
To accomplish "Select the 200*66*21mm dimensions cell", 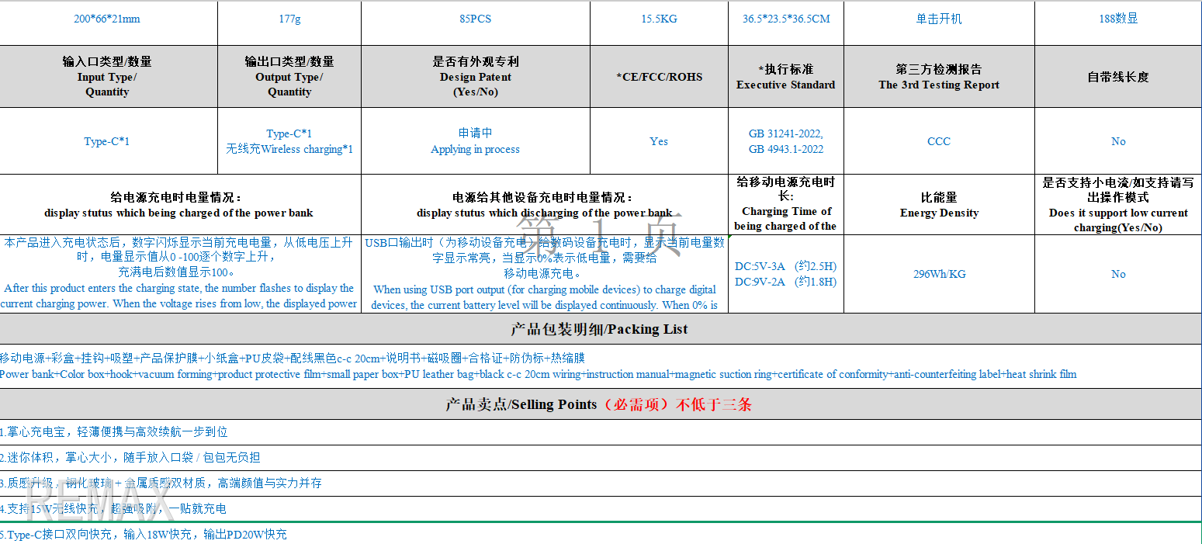I will [x=107, y=19].
